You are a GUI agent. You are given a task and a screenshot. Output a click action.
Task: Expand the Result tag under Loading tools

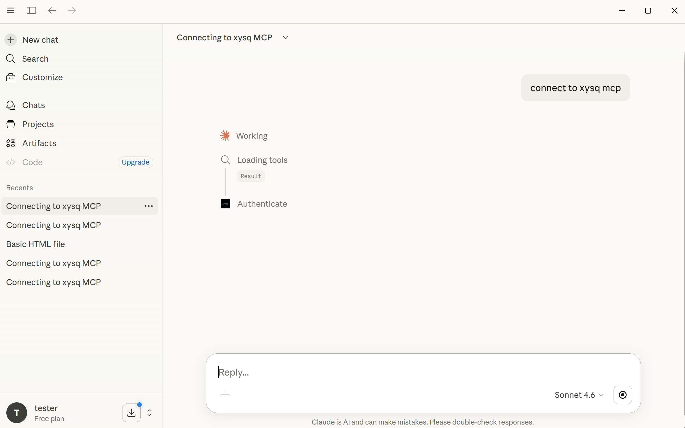251,176
